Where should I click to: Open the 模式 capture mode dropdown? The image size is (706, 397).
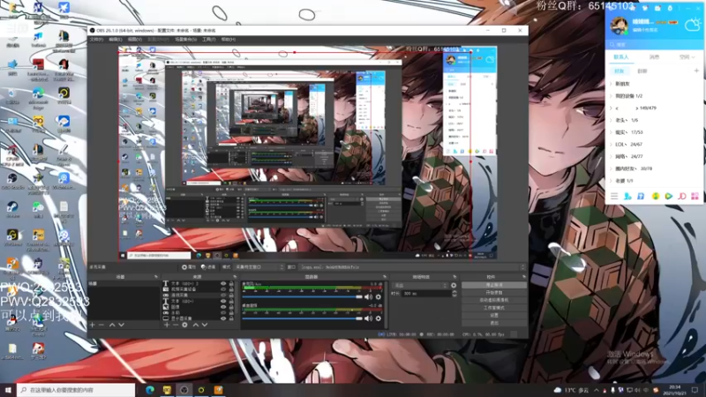259,267
